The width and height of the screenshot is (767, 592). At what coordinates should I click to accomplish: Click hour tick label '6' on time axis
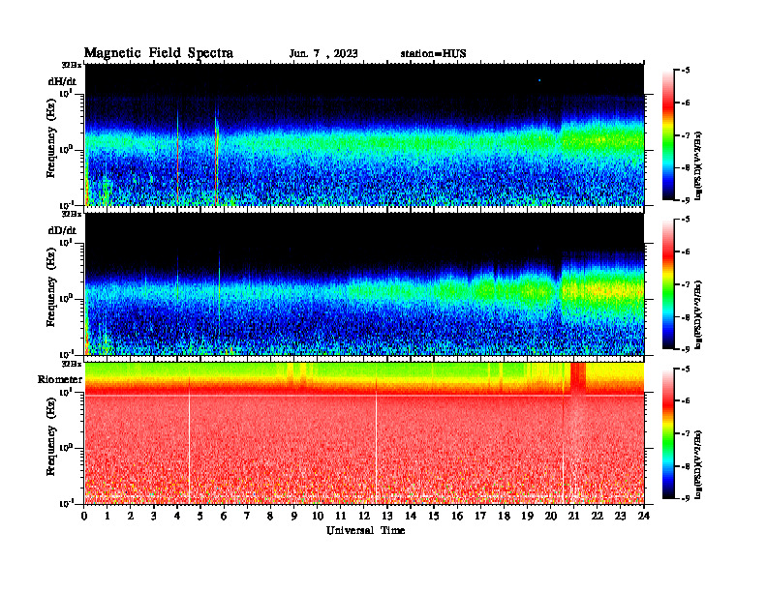[224, 516]
